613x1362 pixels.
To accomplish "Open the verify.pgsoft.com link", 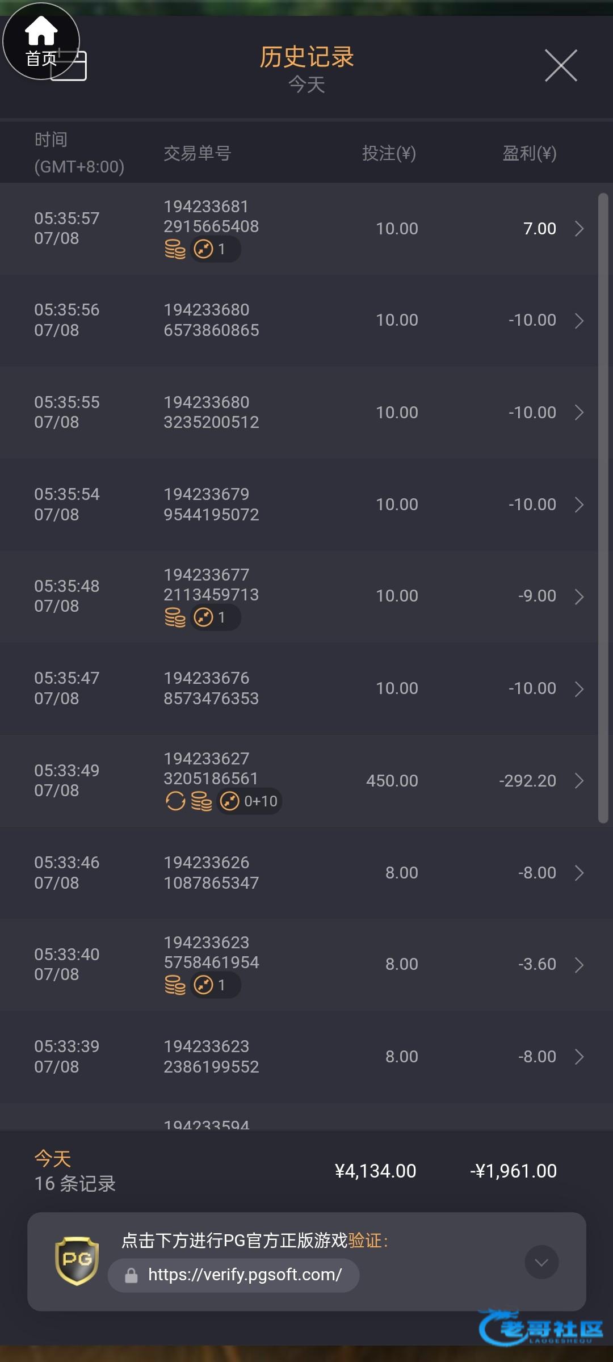I will (245, 1275).
